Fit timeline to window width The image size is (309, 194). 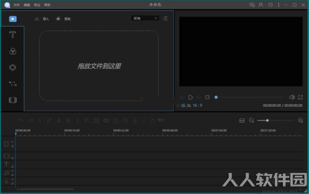tap(242, 120)
